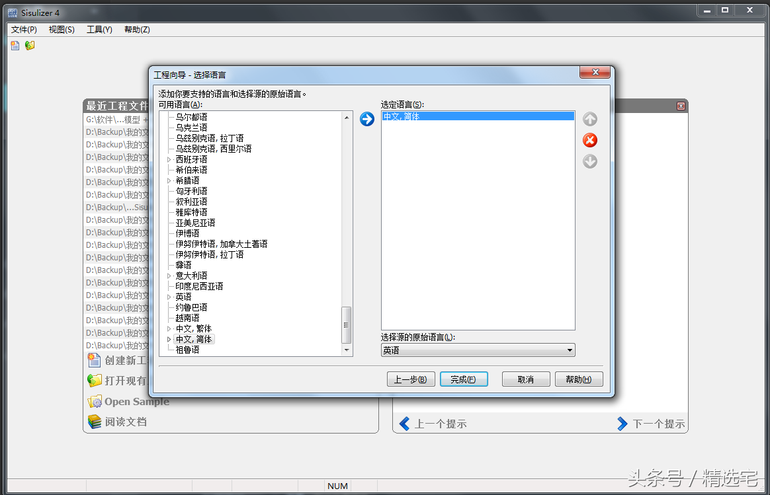The height and width of the screenshot is (495, 770).
Task: Select 乌尔都语 in available languages
Action: 192,117
